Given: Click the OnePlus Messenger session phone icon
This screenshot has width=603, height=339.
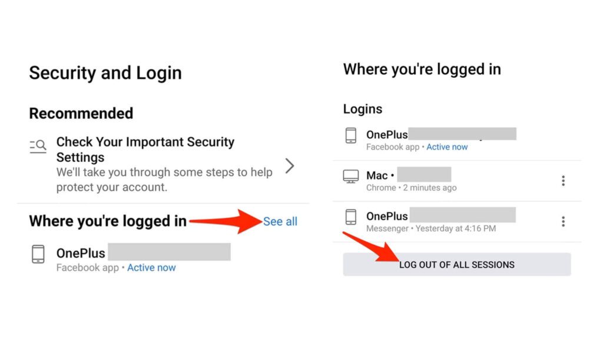Looking at the screenshot, I should point(352,218).
